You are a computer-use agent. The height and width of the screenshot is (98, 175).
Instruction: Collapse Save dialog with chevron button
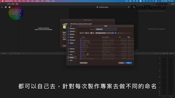tap(115, 33)
